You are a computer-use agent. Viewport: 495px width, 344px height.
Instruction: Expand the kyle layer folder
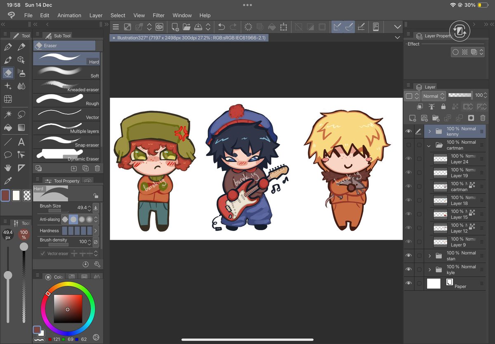tap(429, 270)
